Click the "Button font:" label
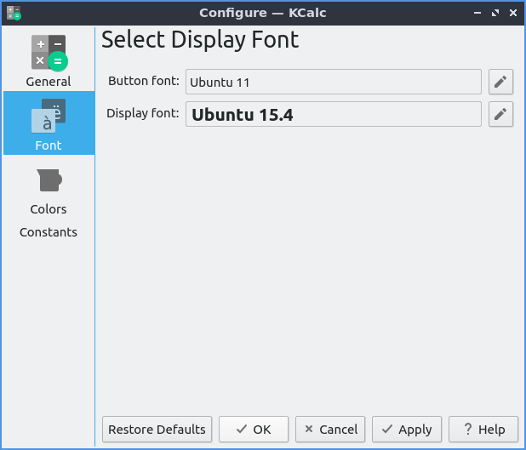Image resolution: width=526 pixels, height=450 pixels. click(143, 81)
